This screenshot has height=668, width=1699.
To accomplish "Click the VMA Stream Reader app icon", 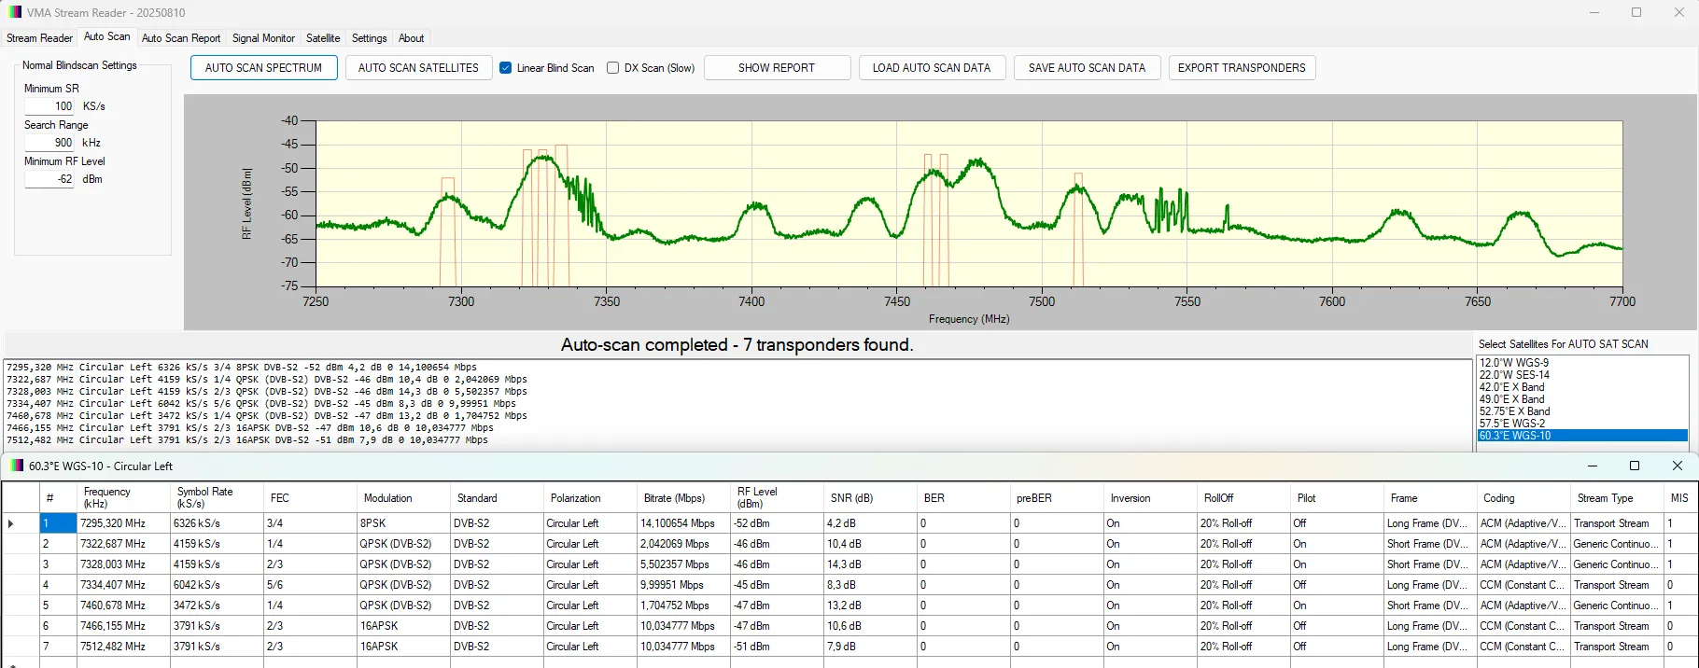I will pos(14,12).
